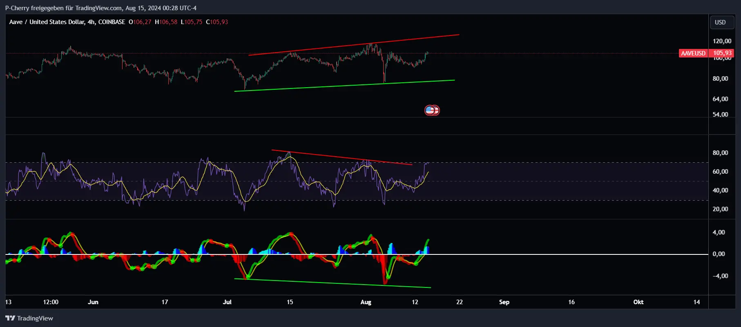
Task: Click the open value O106,27
Action: click(x=140, y=22)
